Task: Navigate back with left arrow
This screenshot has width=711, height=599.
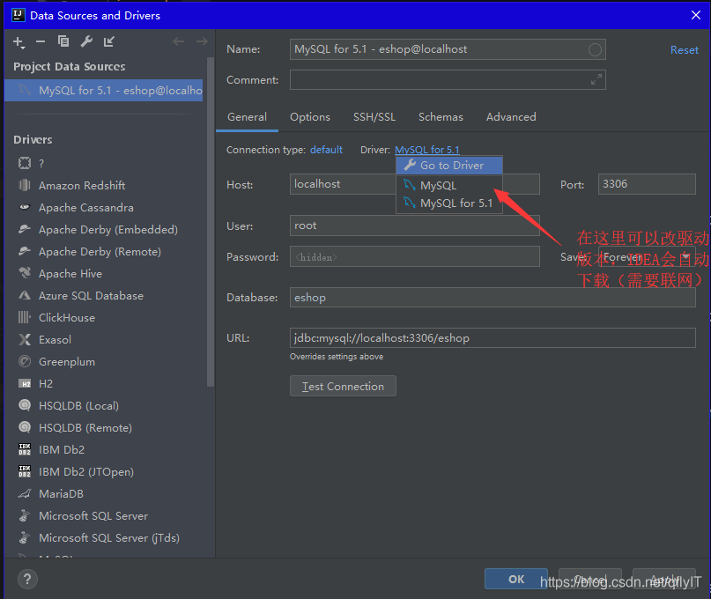Action: coord(178,41)
